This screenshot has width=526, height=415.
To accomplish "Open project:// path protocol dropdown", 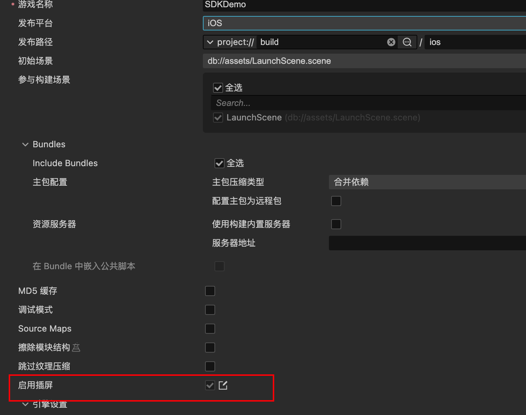I will (x=230, y=42).
